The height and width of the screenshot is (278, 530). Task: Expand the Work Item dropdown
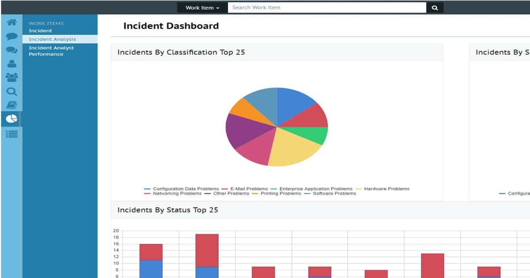(202, 8)
